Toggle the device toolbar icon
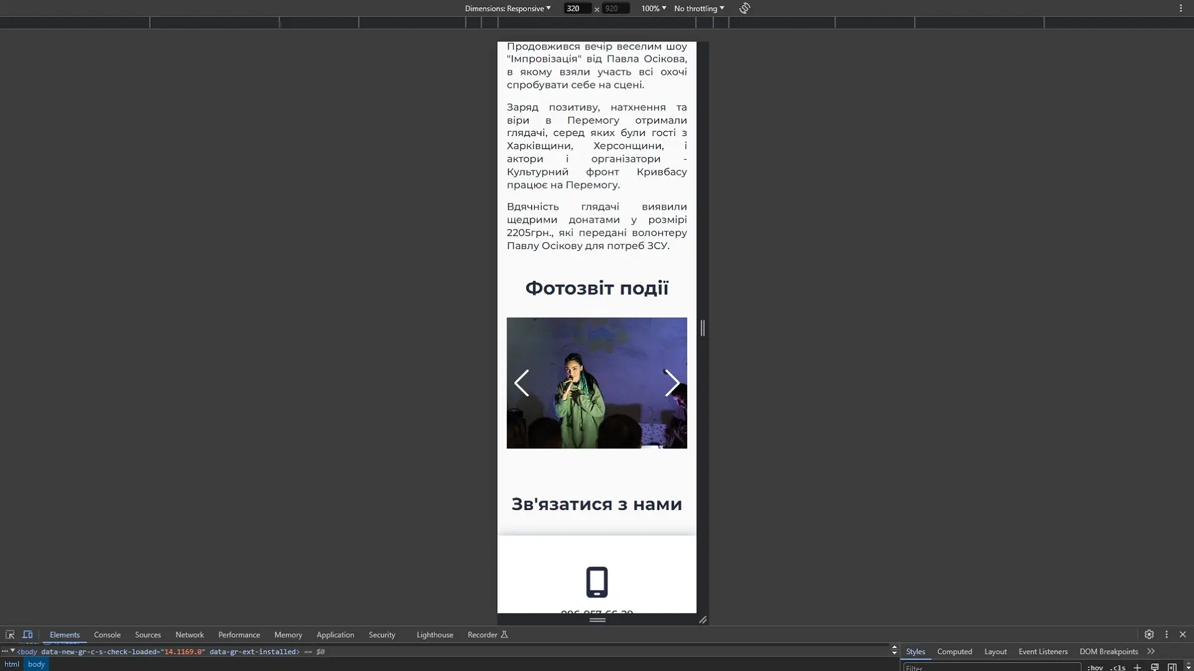 click(x=27, y=635)
